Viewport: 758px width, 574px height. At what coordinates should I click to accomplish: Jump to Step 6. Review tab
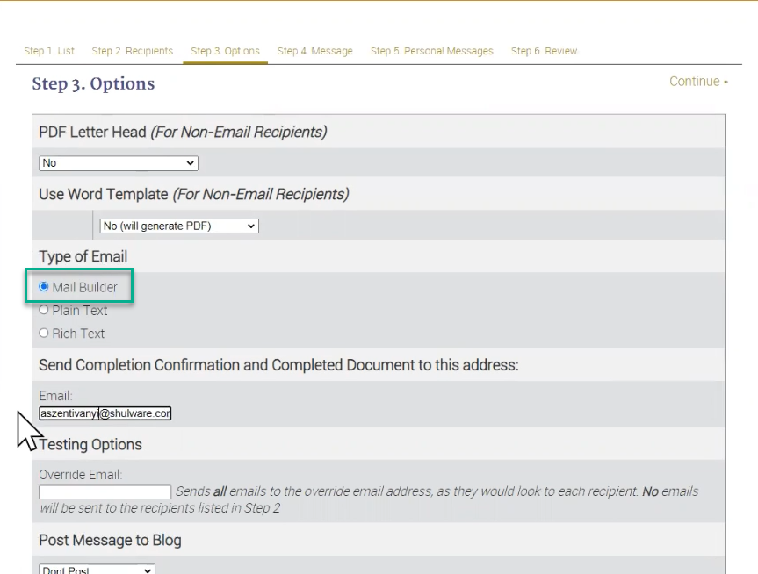(544, 51)
